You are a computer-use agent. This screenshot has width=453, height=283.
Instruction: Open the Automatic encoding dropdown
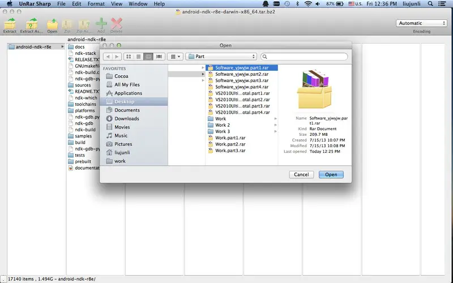point(421,23)
